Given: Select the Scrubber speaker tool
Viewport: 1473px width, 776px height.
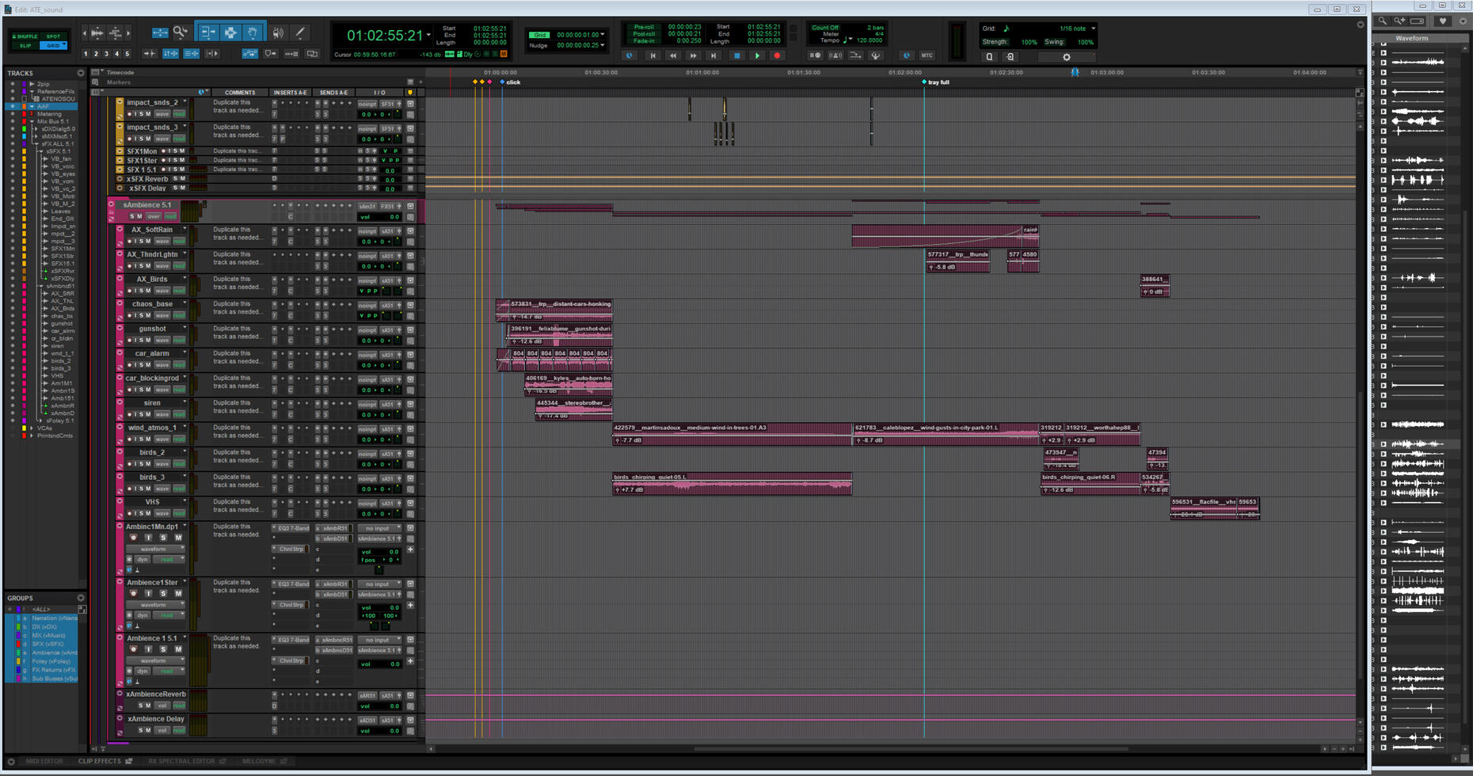Looking at the screenshot, I should pyautogui.click(x=278, y=32).
